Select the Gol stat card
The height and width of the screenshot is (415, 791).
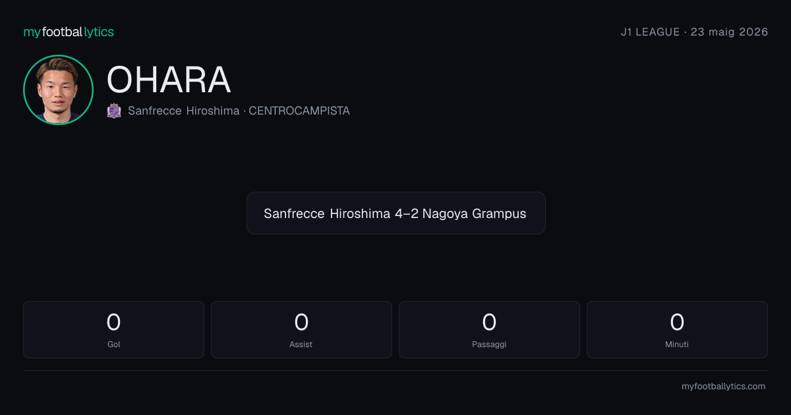tap(113, 329)
